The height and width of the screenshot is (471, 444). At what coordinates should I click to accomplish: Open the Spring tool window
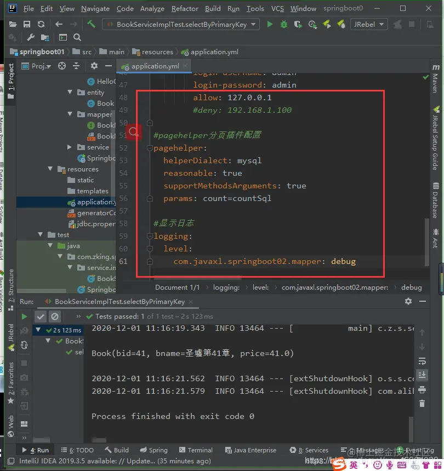pyautogui.click(x=154, y=450)
